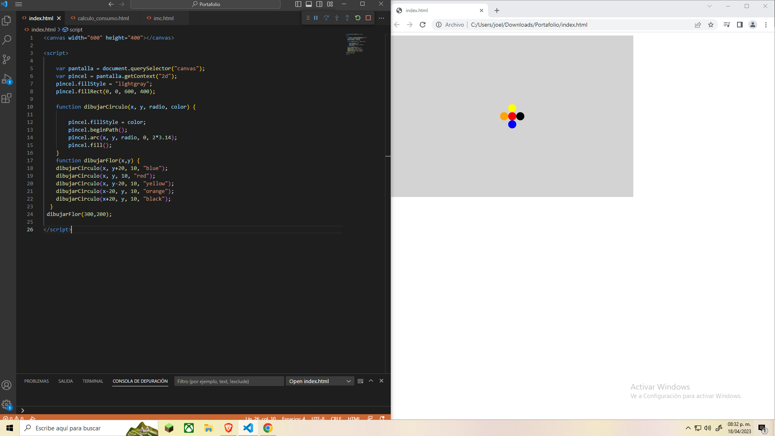Go back in VS Code navigation history
The height and width of the screenshot is (436, 775).
pyautogui.click(x=111, y=4)
